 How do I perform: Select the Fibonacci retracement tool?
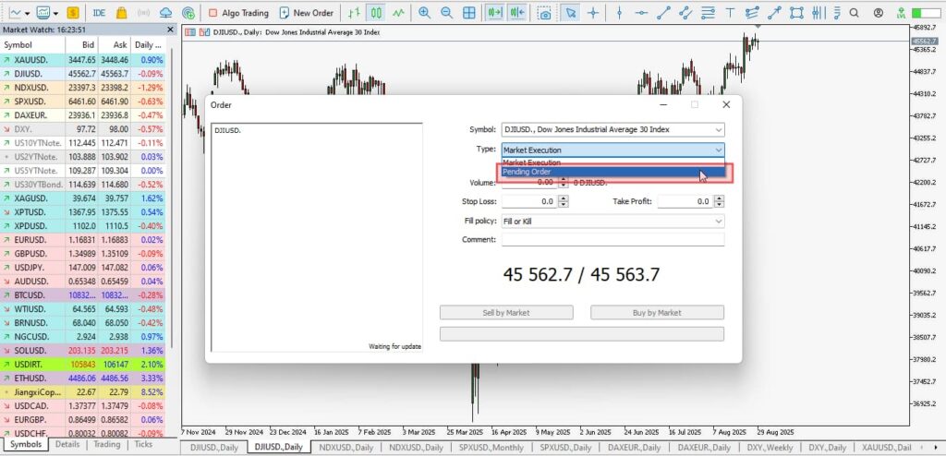pyautogui.click(x=709, y=13)
